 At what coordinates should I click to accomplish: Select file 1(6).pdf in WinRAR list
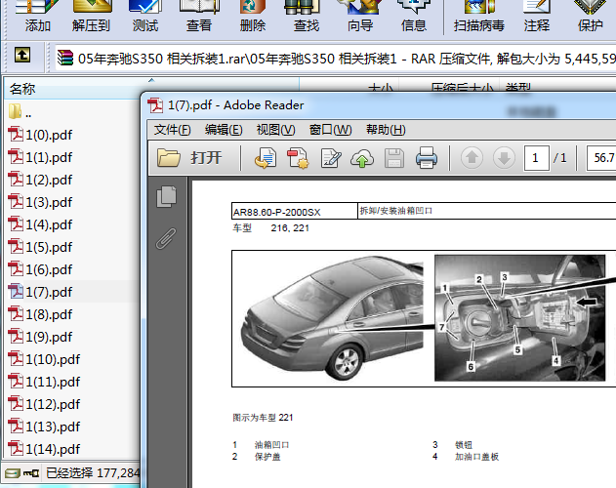click(40, 269)
